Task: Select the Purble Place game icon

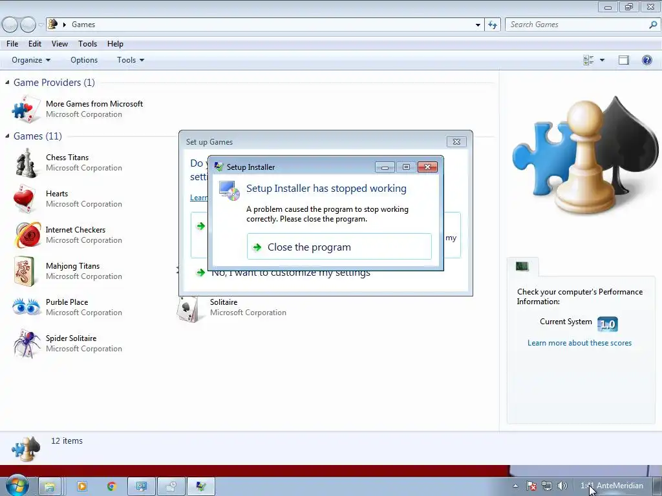Action: (x=26, y=307)
